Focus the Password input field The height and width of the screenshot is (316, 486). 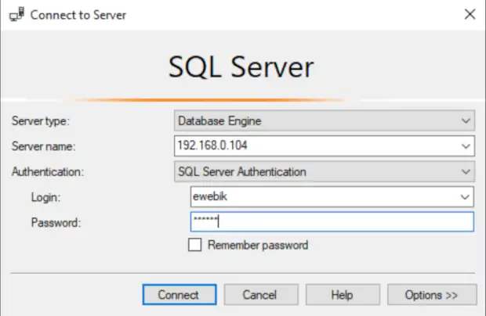(x=332, y=221)
